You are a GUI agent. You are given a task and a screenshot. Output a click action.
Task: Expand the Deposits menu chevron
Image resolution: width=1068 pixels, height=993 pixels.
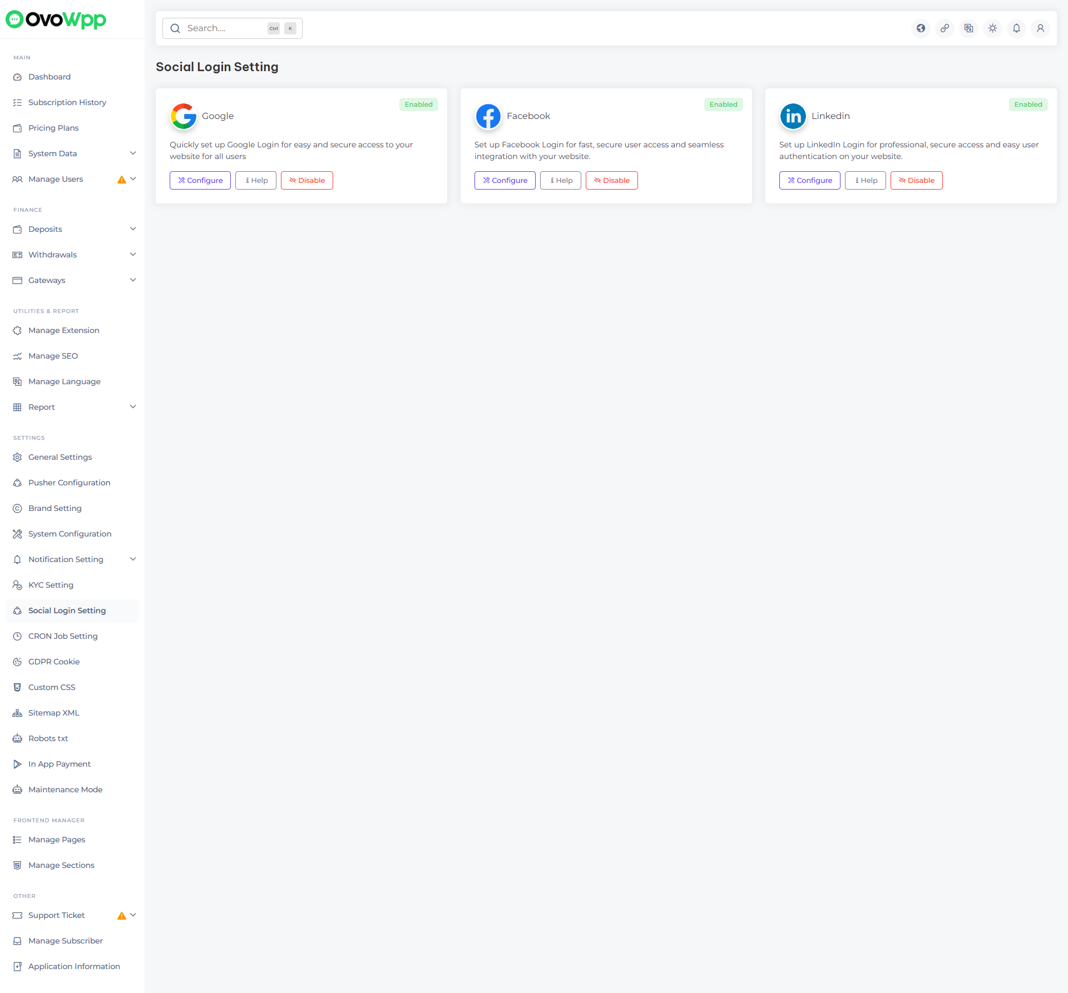133,229
